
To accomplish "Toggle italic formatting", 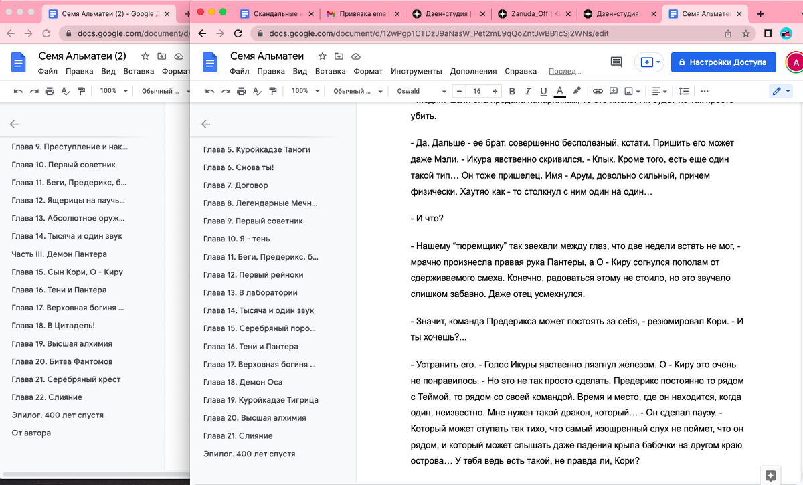I will [x=527, y=90].
